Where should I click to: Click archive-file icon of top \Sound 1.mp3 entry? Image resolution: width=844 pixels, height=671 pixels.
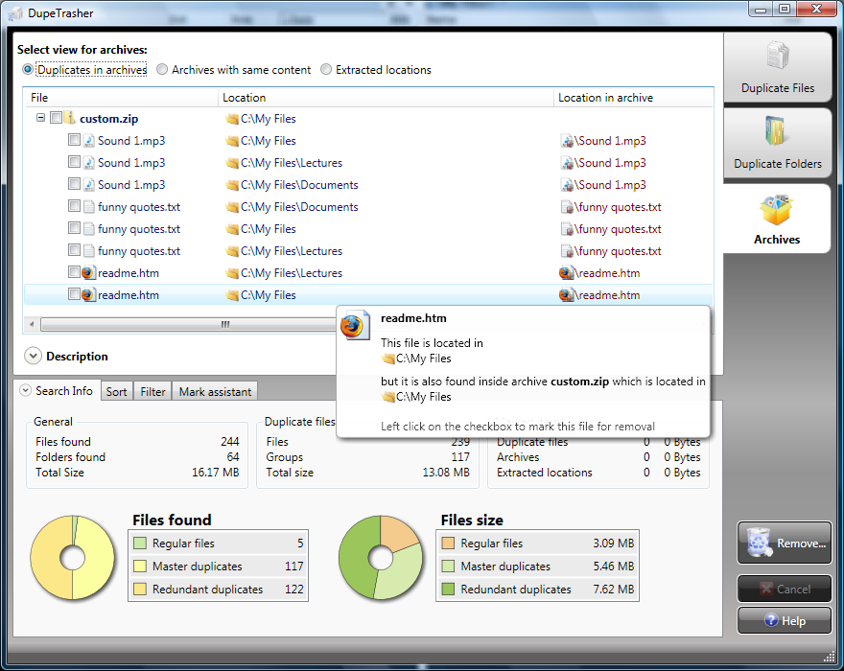pyautogui.click(x=567, y=141)
